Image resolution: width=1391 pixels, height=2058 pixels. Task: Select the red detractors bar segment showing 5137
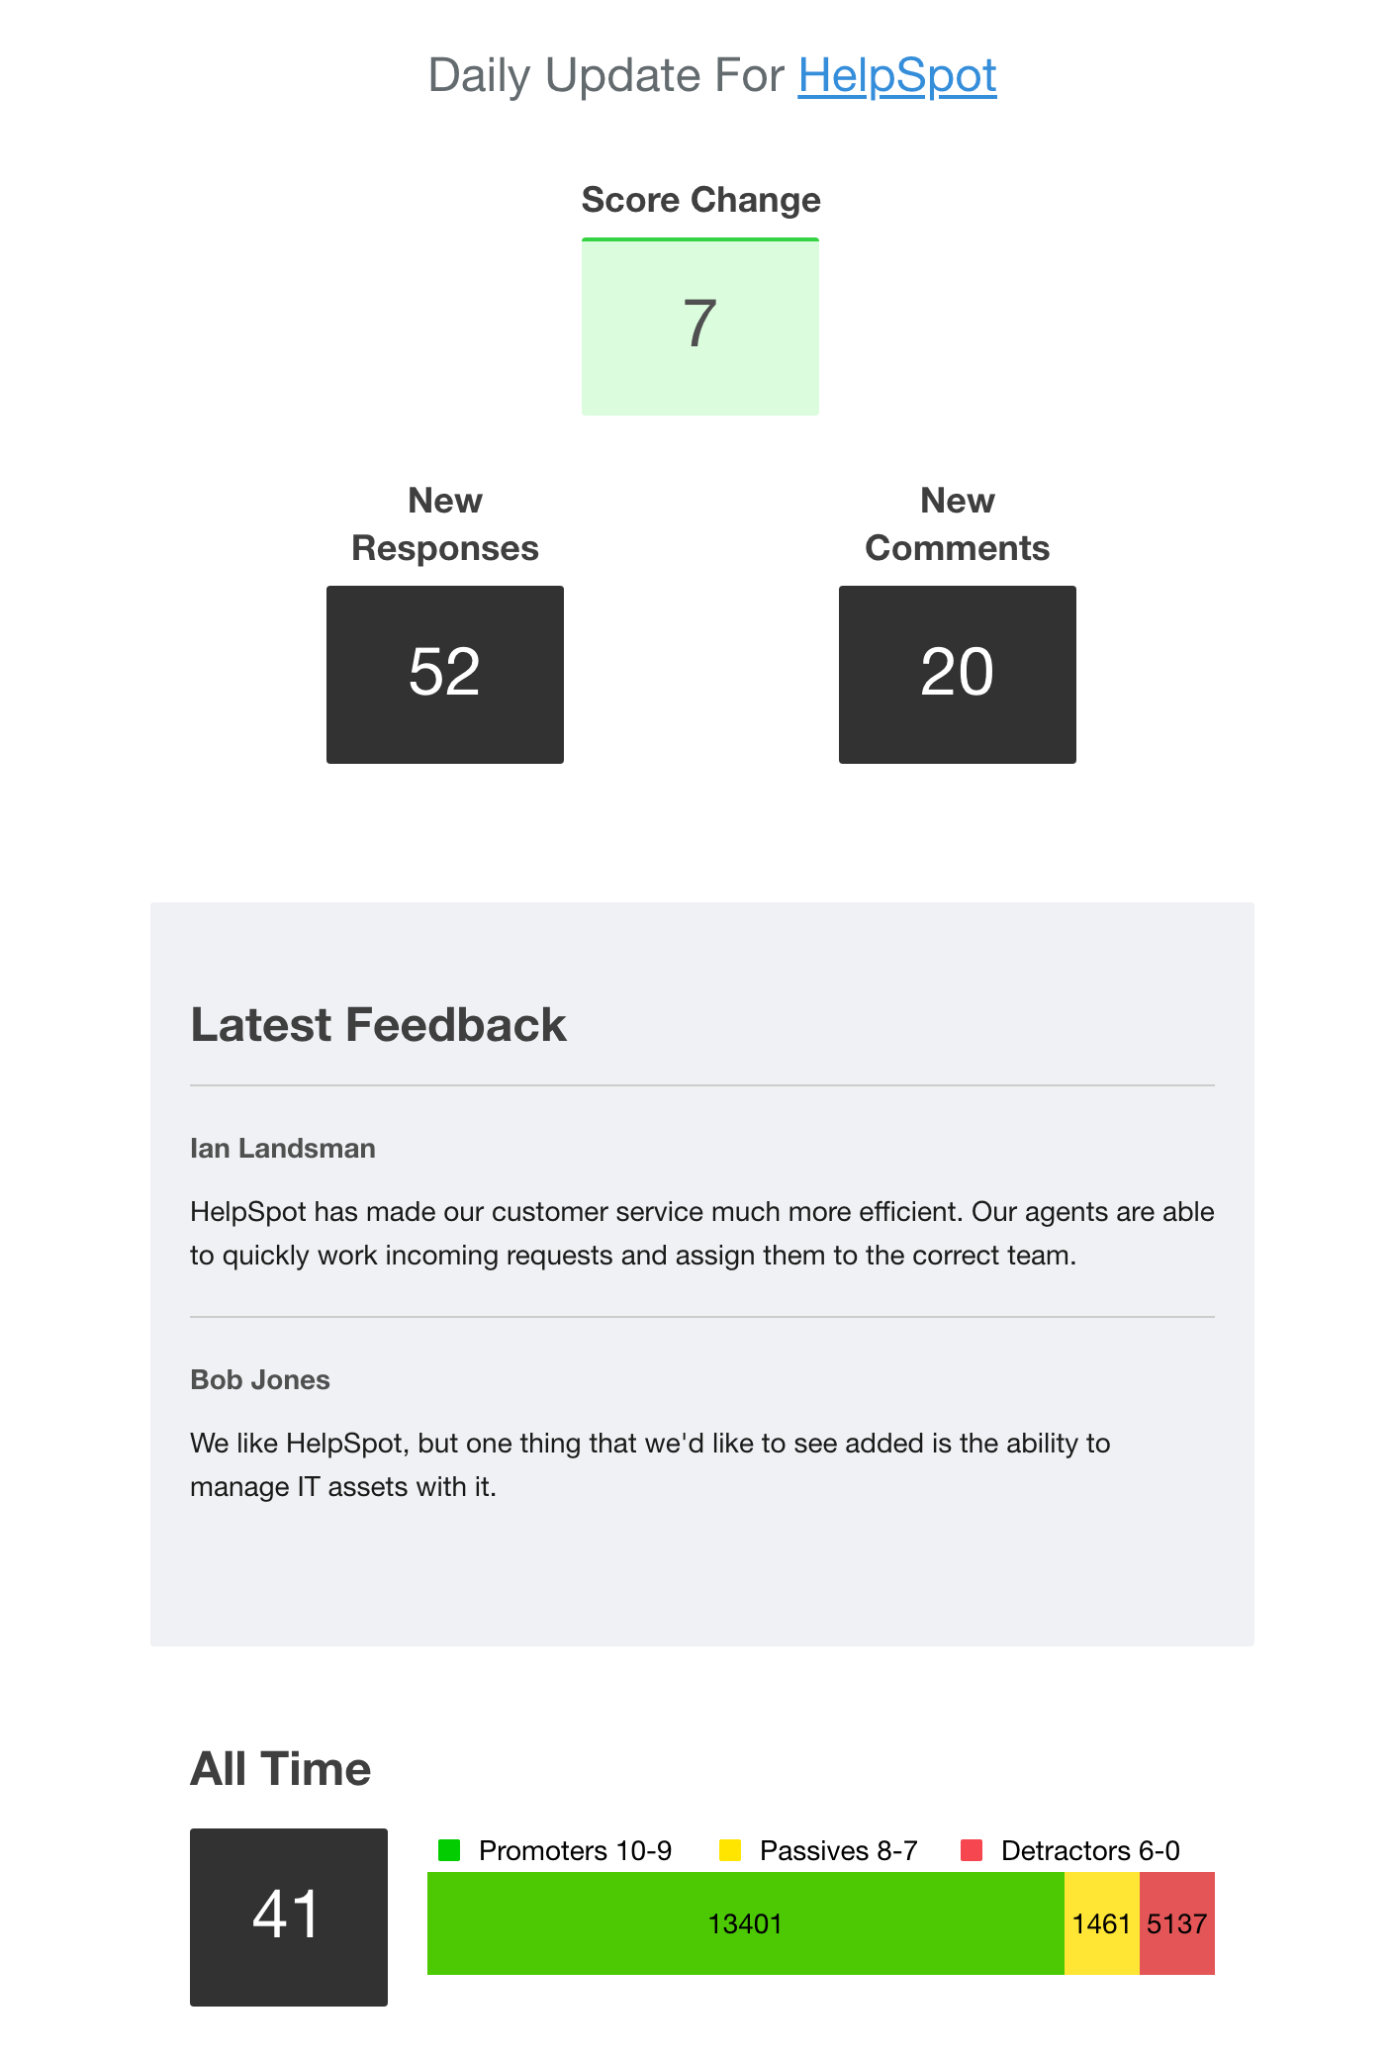1176,1923
